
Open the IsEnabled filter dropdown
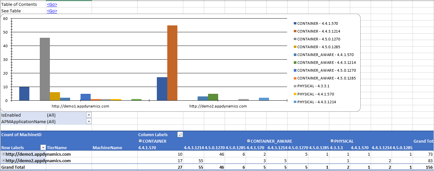pyautogui.click(x=89, y=115)
